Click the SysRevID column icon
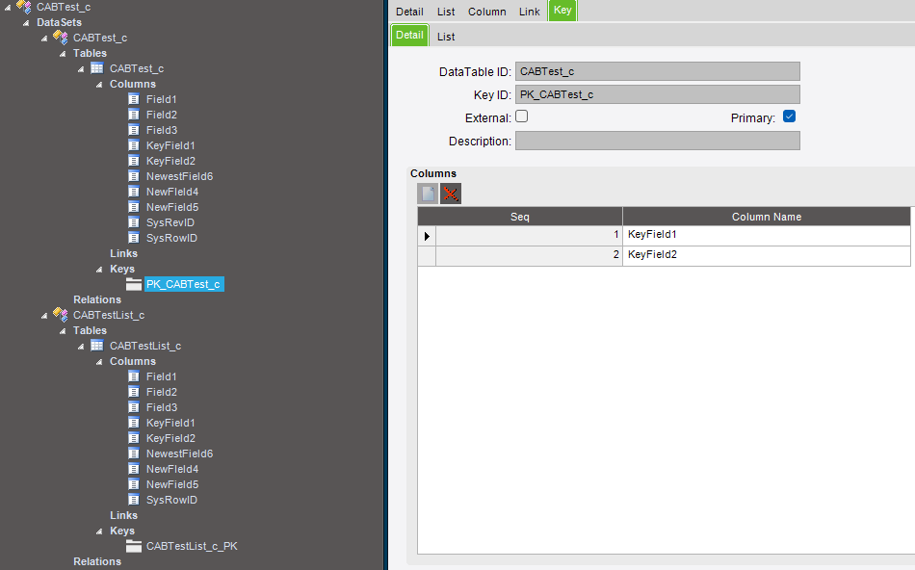Image resolution: width=915 pixels, height=570 pixels. (134, 222)
